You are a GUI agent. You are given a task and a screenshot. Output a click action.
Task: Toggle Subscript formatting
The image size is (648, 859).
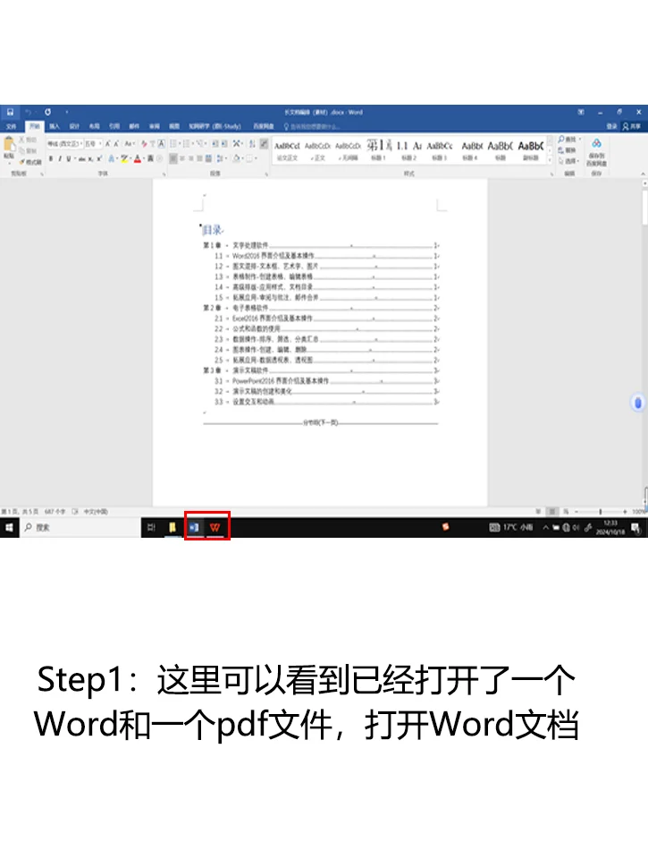coord(91,159)
